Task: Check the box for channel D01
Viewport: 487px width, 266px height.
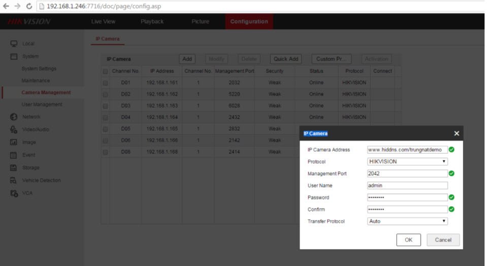Action: pyautogui.click(x=106, y=83)
